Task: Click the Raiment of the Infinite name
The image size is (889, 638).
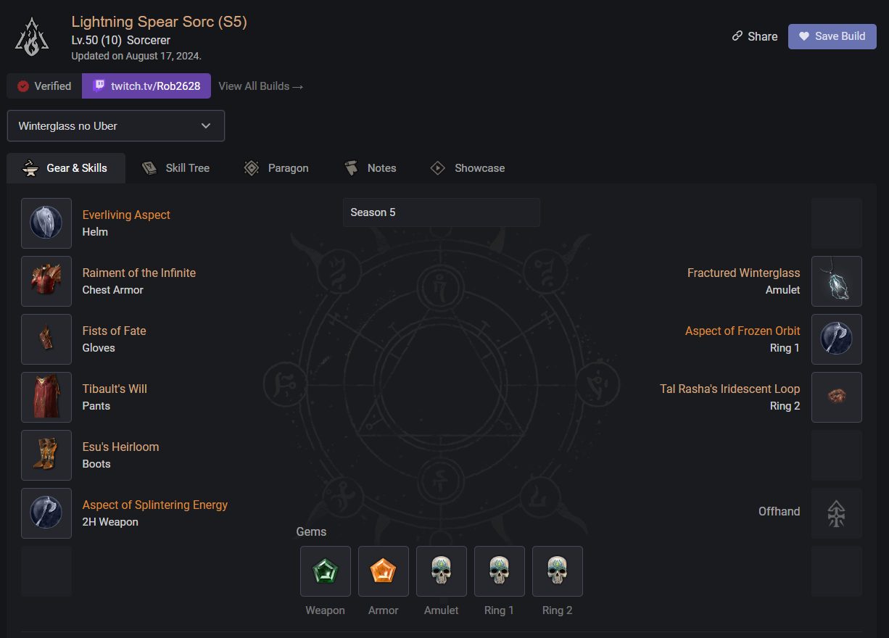Action: (x=139, y=273)
